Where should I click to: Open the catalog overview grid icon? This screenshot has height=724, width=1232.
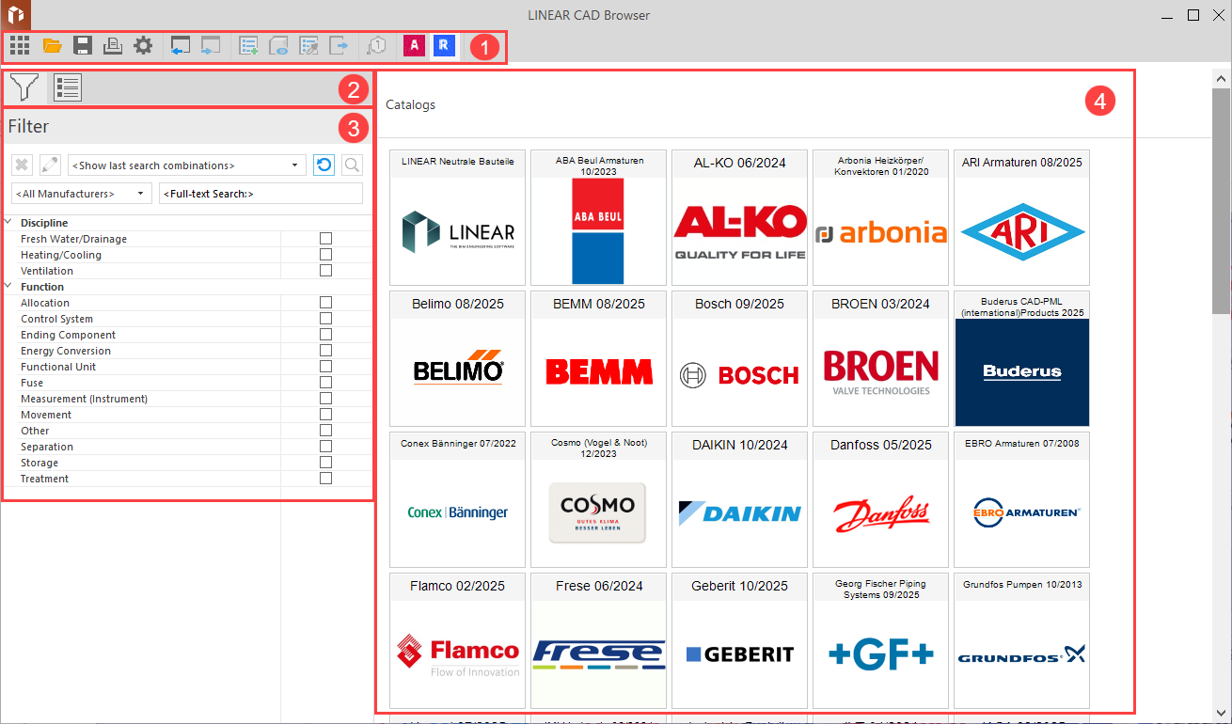[20, 44]
